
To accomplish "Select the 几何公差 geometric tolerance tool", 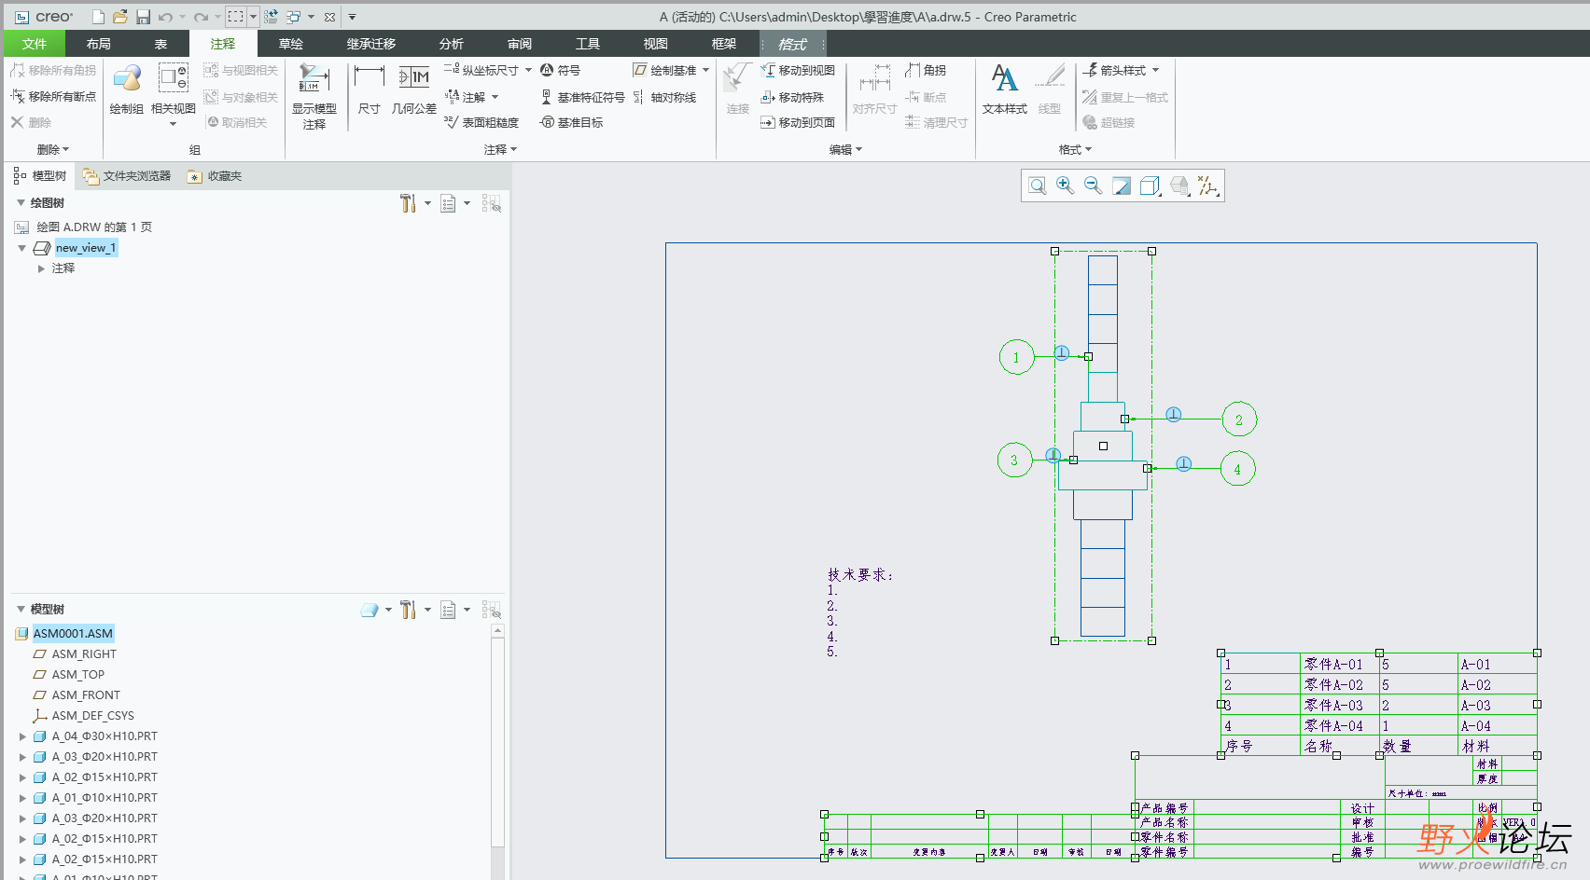I will tap(414, 89).
